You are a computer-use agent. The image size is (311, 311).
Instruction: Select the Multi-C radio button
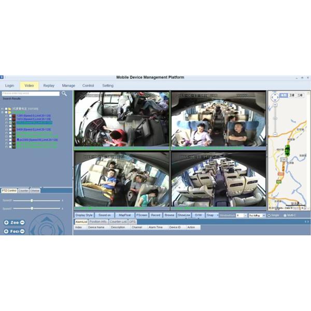click(x=285, y=215)
